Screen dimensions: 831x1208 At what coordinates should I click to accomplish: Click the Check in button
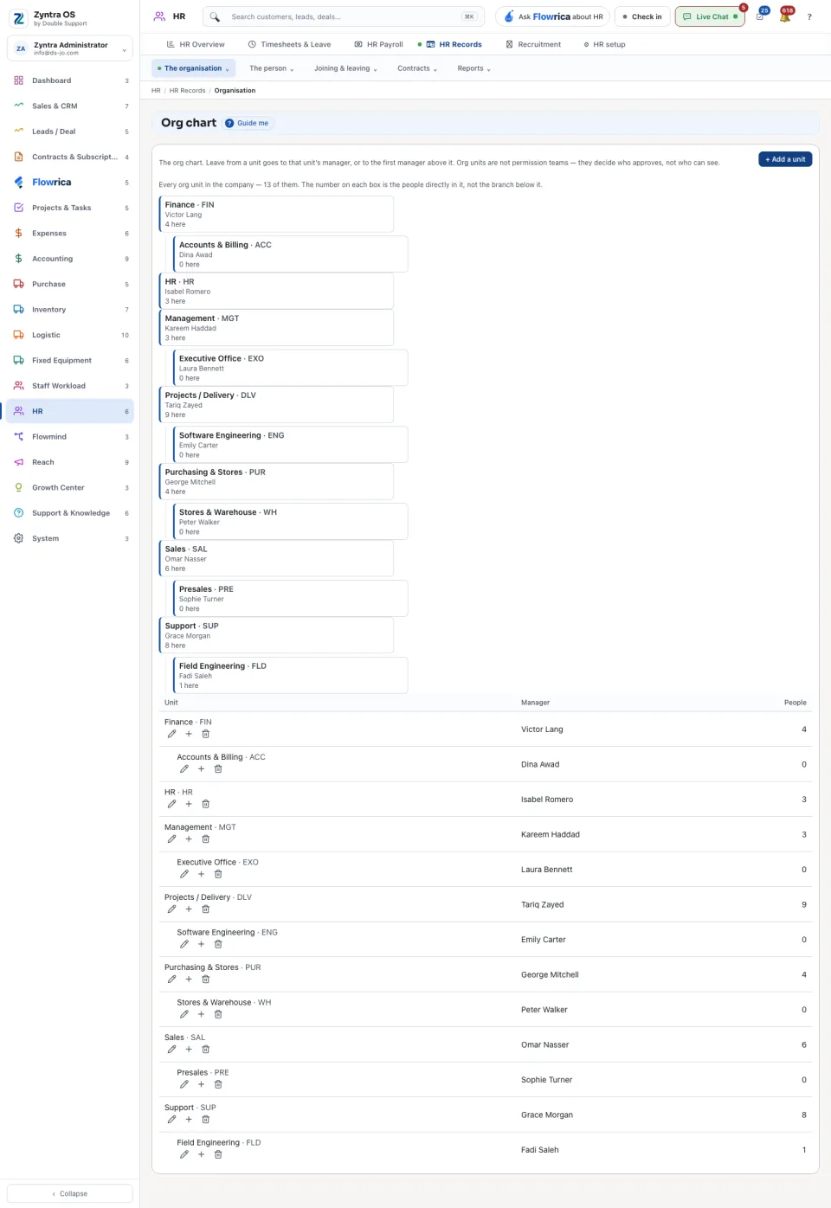point(642,16)
